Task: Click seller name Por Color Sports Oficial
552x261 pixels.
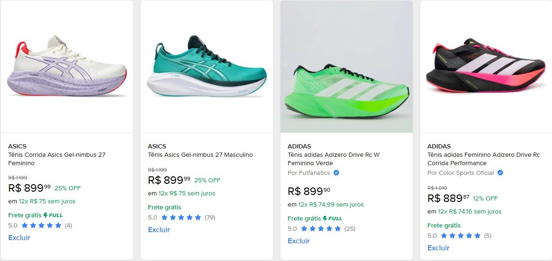Action: pyautogui.click(x=461, y=173)
